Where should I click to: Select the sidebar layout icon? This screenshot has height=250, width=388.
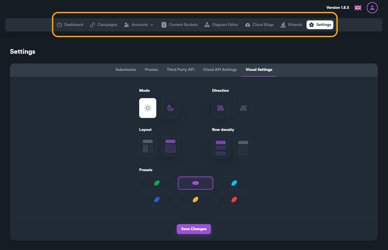[x=148, y=146]
